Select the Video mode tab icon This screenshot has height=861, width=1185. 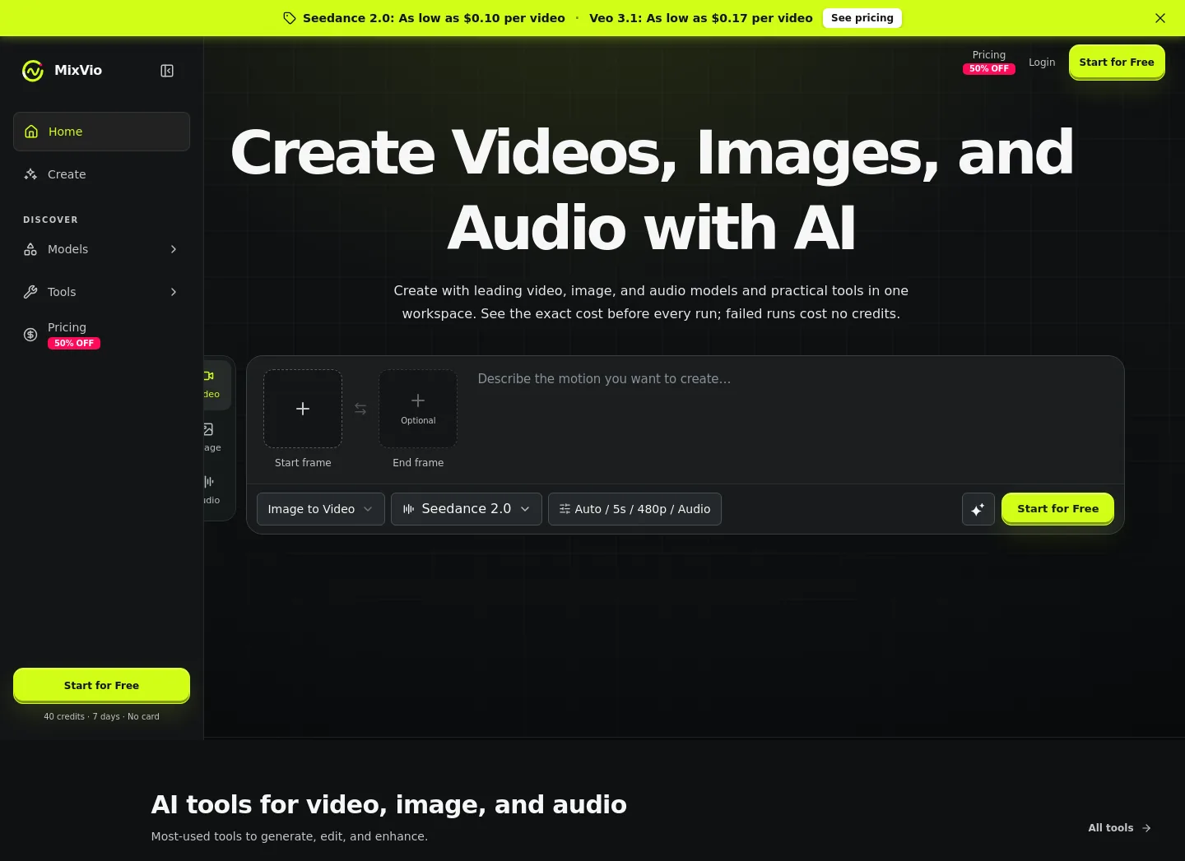coord(209,376)
